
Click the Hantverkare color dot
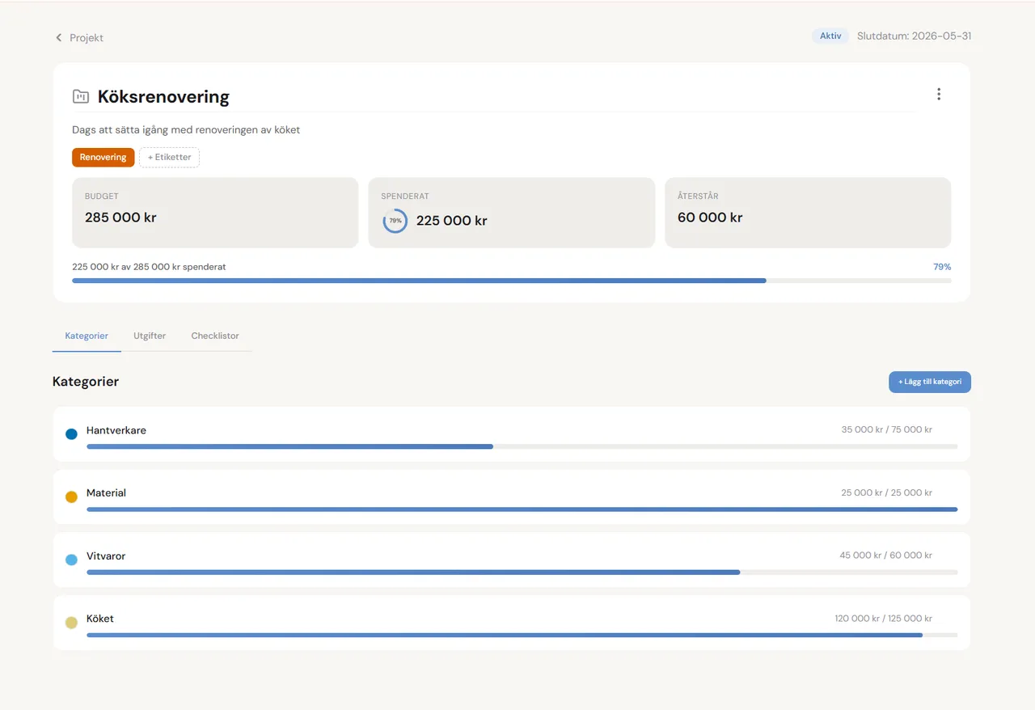[x=71, y=434]
